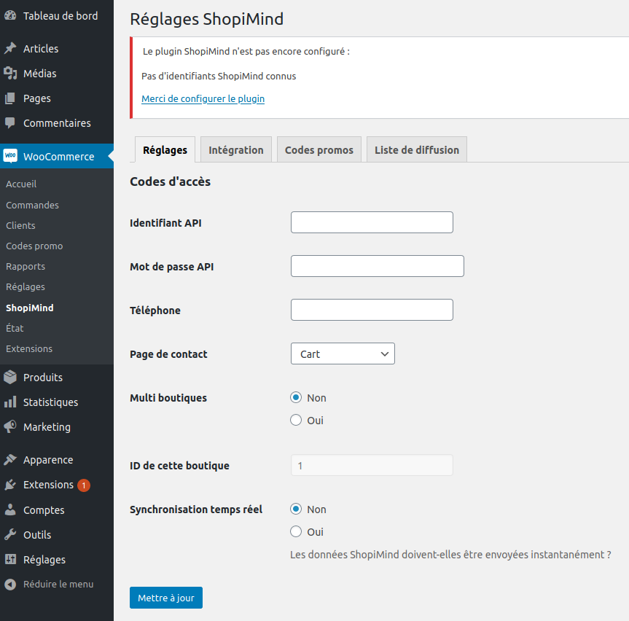Open ShopiMind in WooCommerce submenu
The height and width of the screenshot is (621, 629).
pos(30,308)
